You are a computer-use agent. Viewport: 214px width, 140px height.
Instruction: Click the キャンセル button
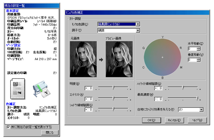[x=174, y=120]
